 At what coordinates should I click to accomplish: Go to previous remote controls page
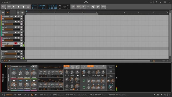click(x=33, y=66)
